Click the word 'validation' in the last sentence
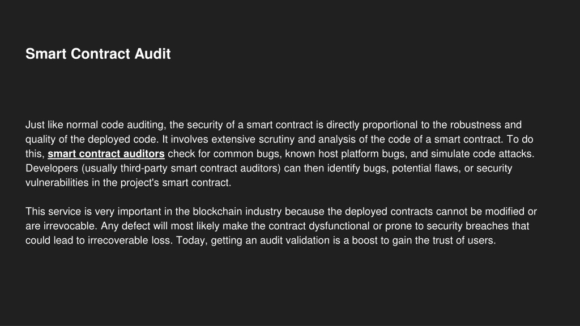Screen dimensions: 580x326 [306, 240]
